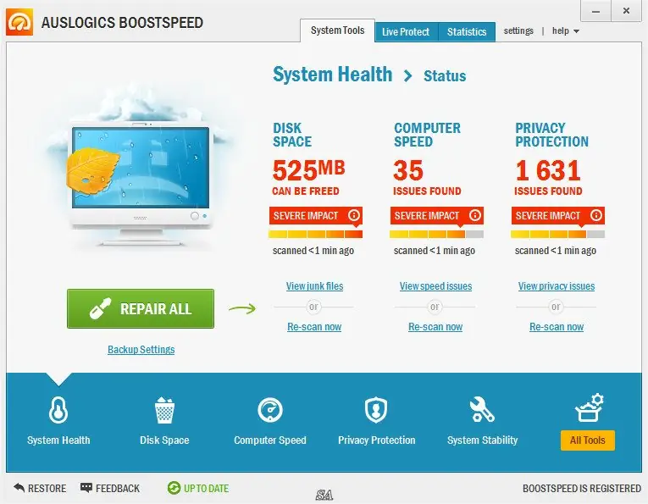Click the green Repair All button
Image resolution: width=648 pixels, height=504 pixels.
click(141, 308)
